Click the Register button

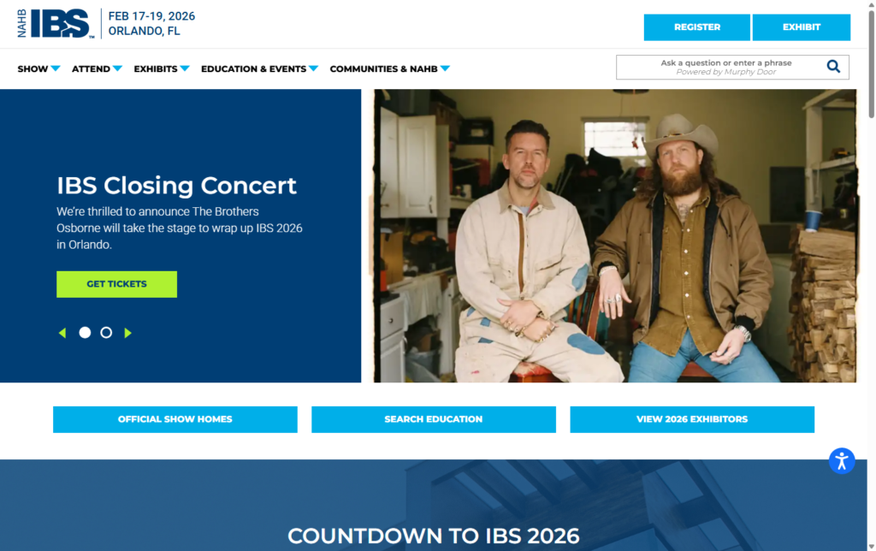[x=696, y=27]
